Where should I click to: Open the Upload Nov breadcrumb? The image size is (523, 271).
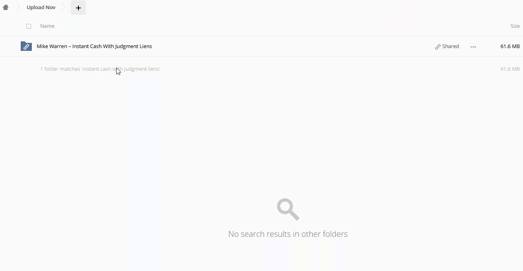pos(41,7)
